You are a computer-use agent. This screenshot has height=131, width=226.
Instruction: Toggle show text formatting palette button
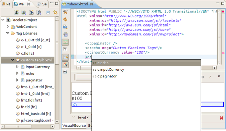[65, 65]
